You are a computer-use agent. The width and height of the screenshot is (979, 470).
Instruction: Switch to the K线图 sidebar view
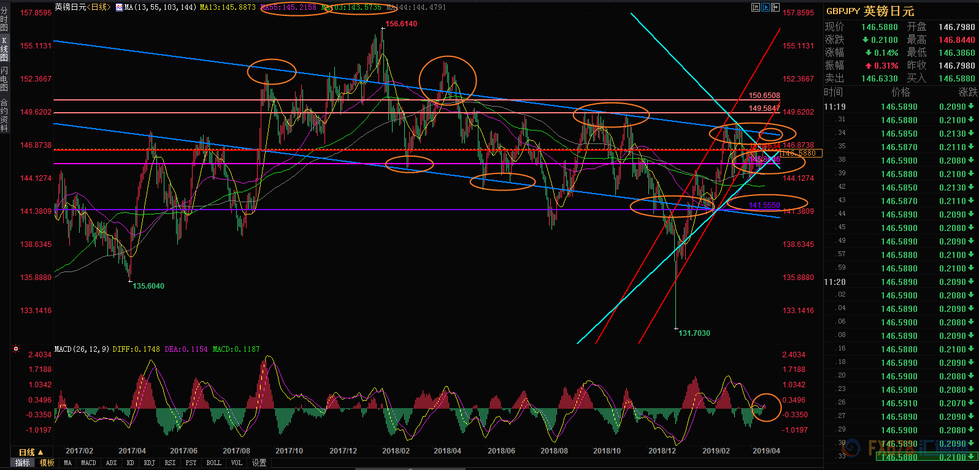click(4, 49)
